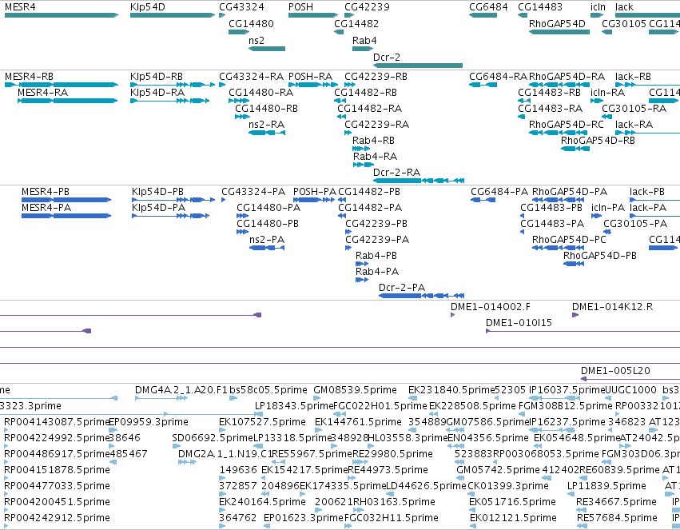680x530 pixels.
Task: Select the RE44973.5prime label
Action: point(390,470)
